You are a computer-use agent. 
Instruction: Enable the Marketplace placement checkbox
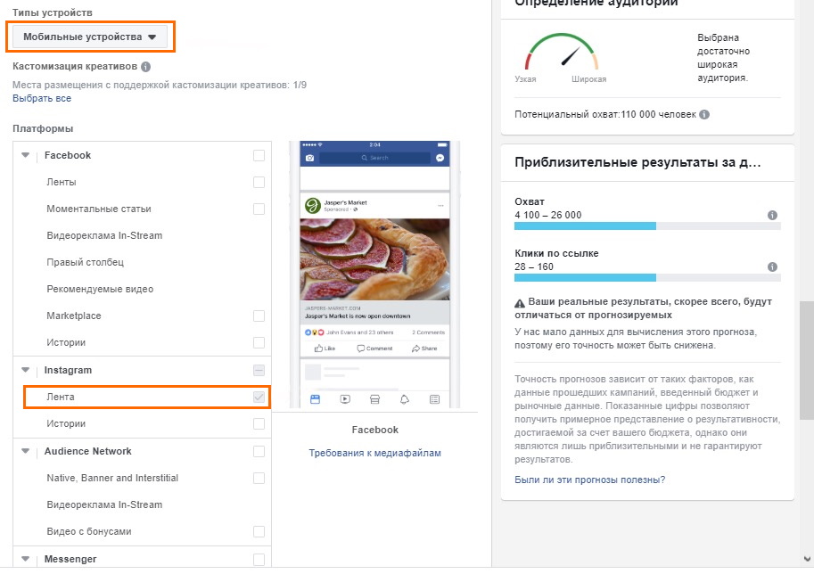click(259, 316)
